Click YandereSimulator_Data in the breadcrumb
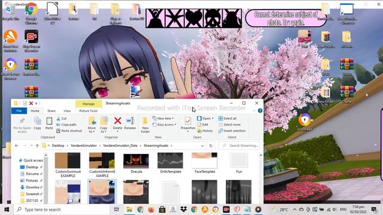383x215 pixels. click(x=120, y=146)
